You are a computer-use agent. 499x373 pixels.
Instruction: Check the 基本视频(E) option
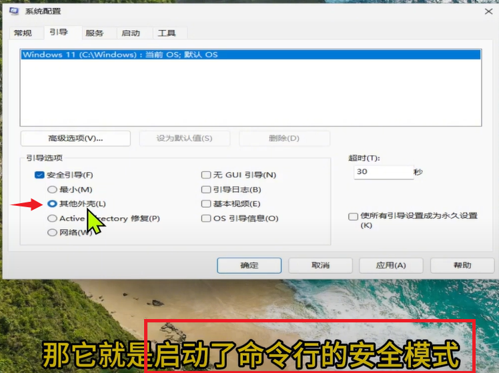click(206, 204)
